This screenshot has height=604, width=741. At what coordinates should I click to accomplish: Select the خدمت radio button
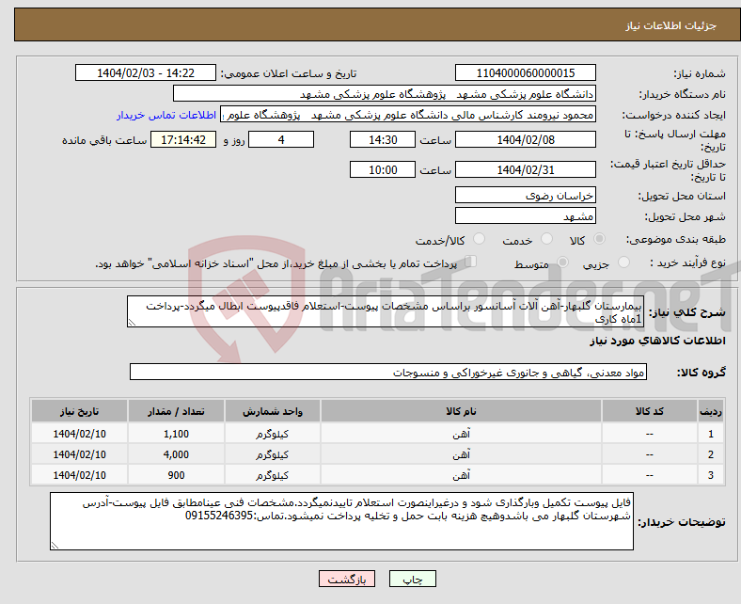(546, 239)
